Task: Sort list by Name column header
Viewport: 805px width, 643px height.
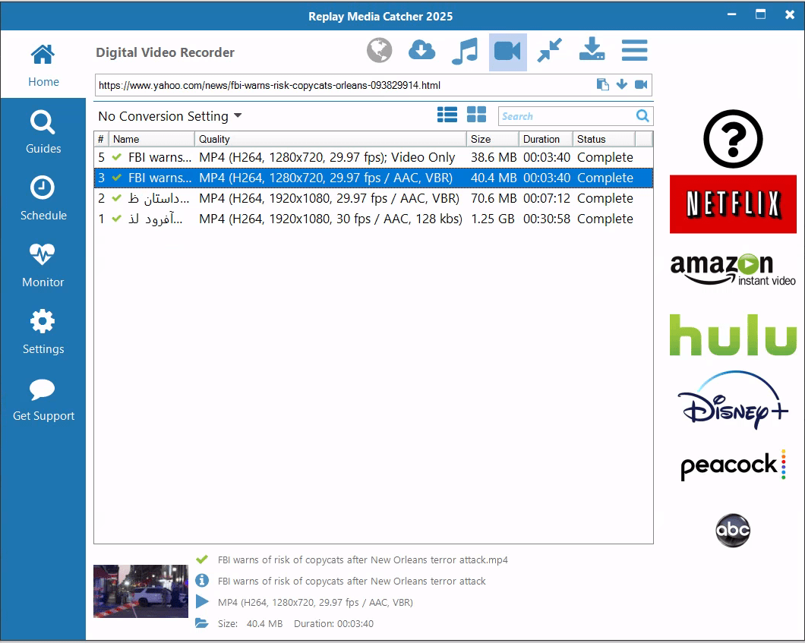Action: tap(151, 139)
